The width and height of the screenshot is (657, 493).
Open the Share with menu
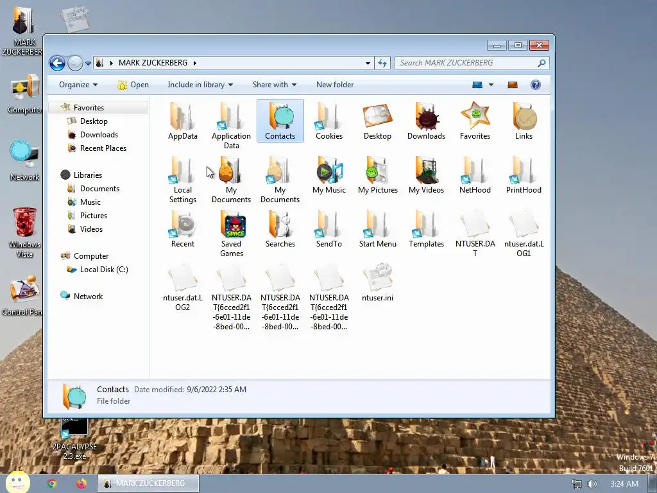(x=275, y=85)
